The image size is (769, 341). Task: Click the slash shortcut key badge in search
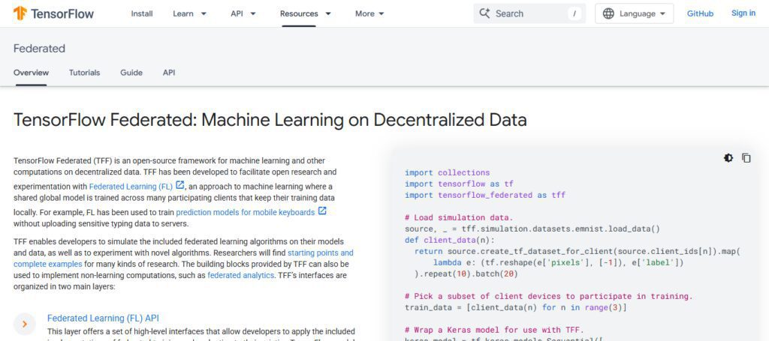tap(574, 13)
